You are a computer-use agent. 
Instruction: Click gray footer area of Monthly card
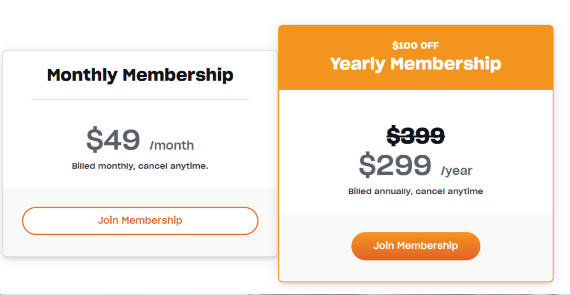click(x=140, y=246)
